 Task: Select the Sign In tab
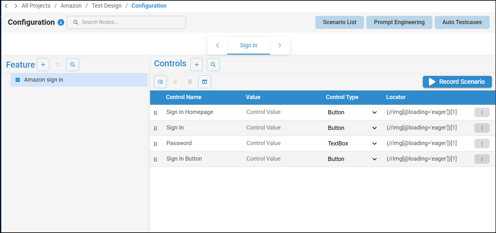click(x=249, y=45)
